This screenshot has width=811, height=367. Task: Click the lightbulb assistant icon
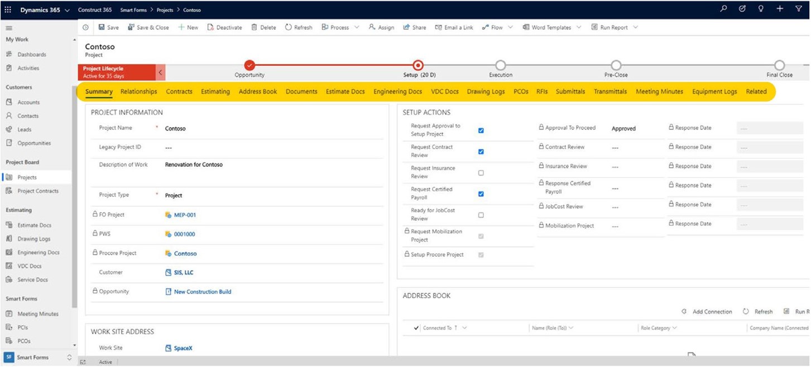click(x=761, y=9)
